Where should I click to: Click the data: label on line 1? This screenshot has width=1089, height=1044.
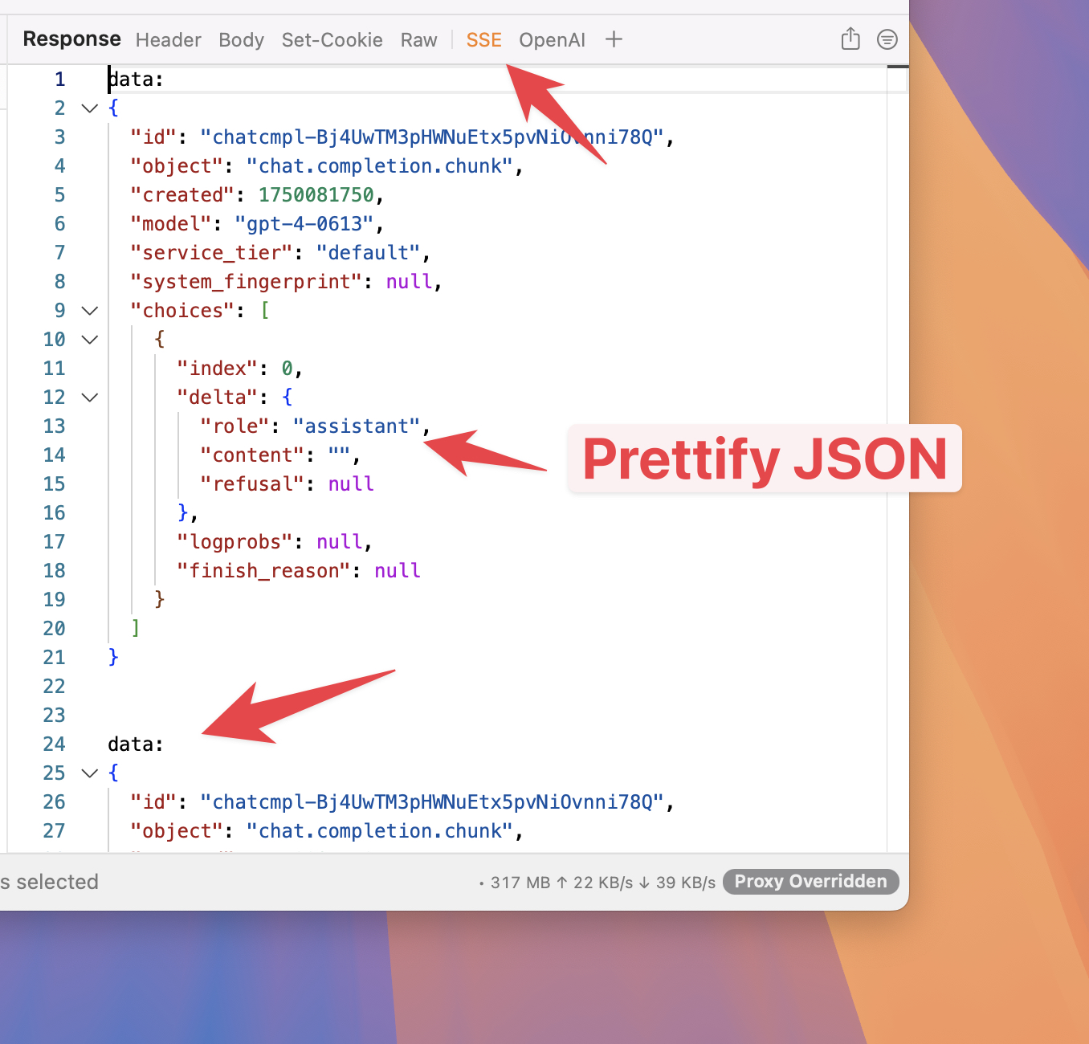[136, 80]
